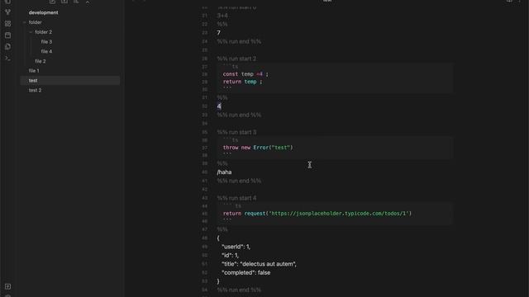The width and height of the screenshot is (529, 297).
Task: Open 'file 4' in file explorer
Action: tap(46, 51)
